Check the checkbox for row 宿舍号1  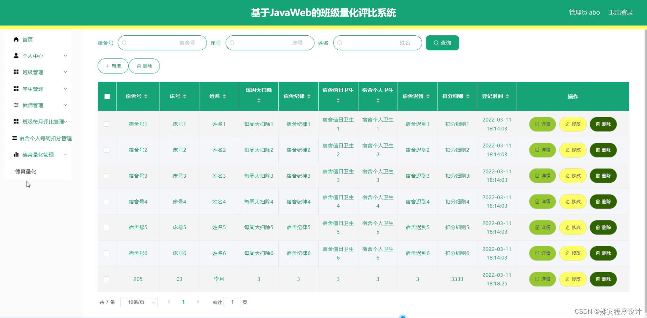107,124
